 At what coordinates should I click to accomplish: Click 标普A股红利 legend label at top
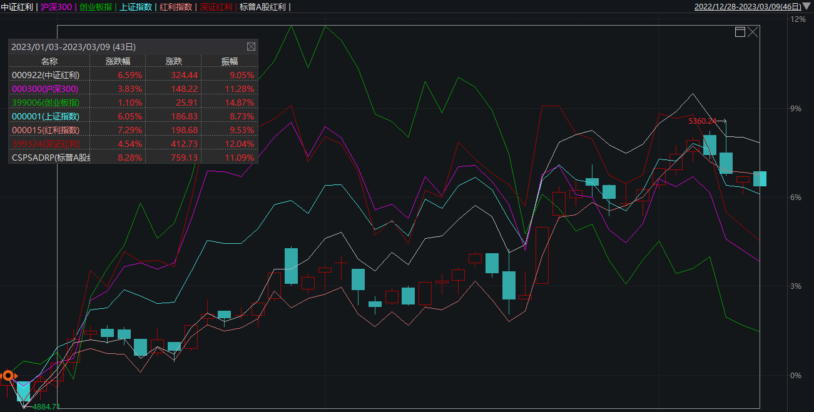262,7
